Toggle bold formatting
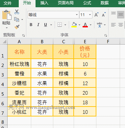The image size is (125, 128). [x=31, y=25]
